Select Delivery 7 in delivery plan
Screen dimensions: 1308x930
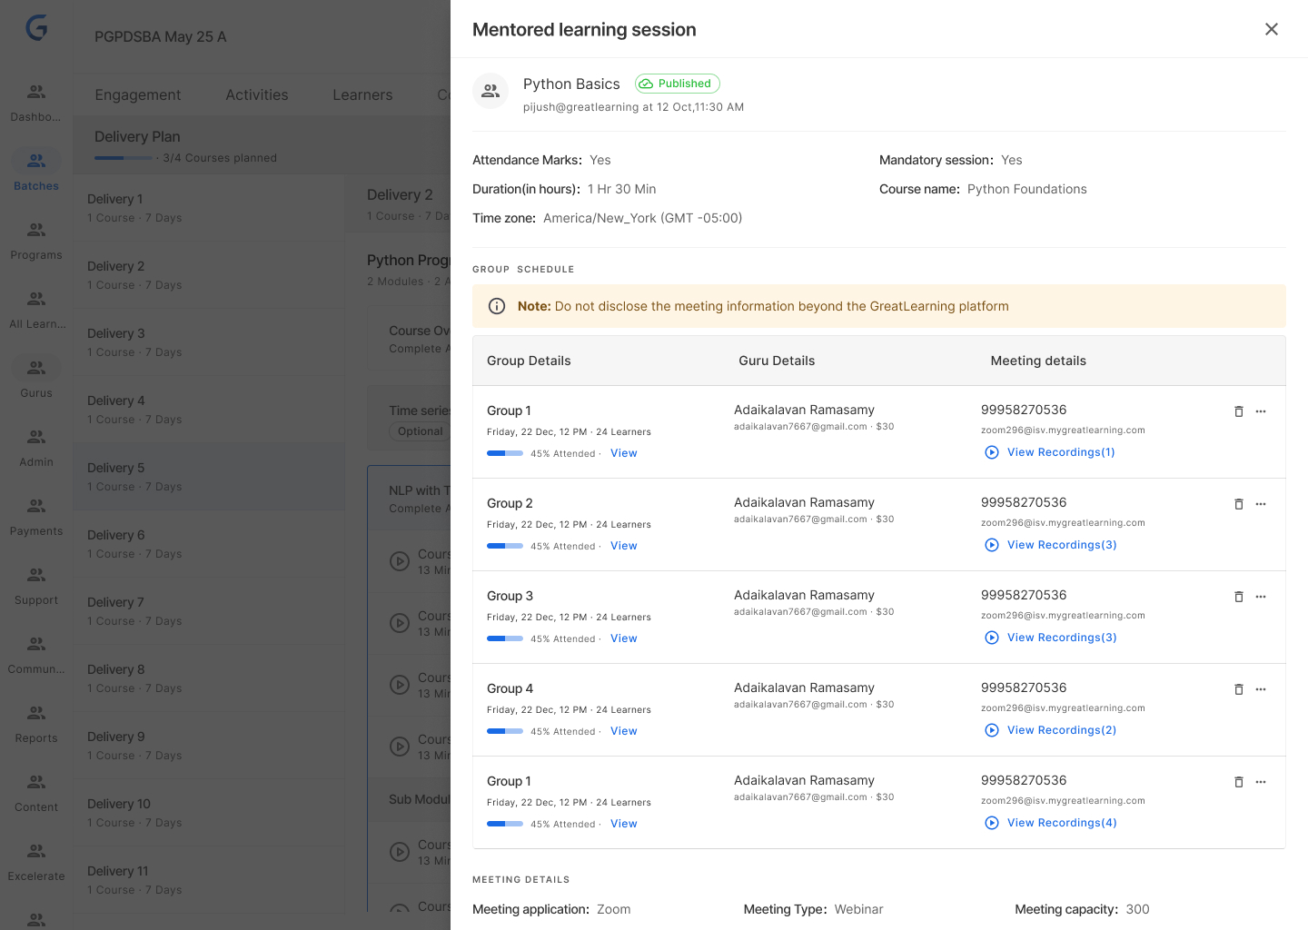click(209, 611)
